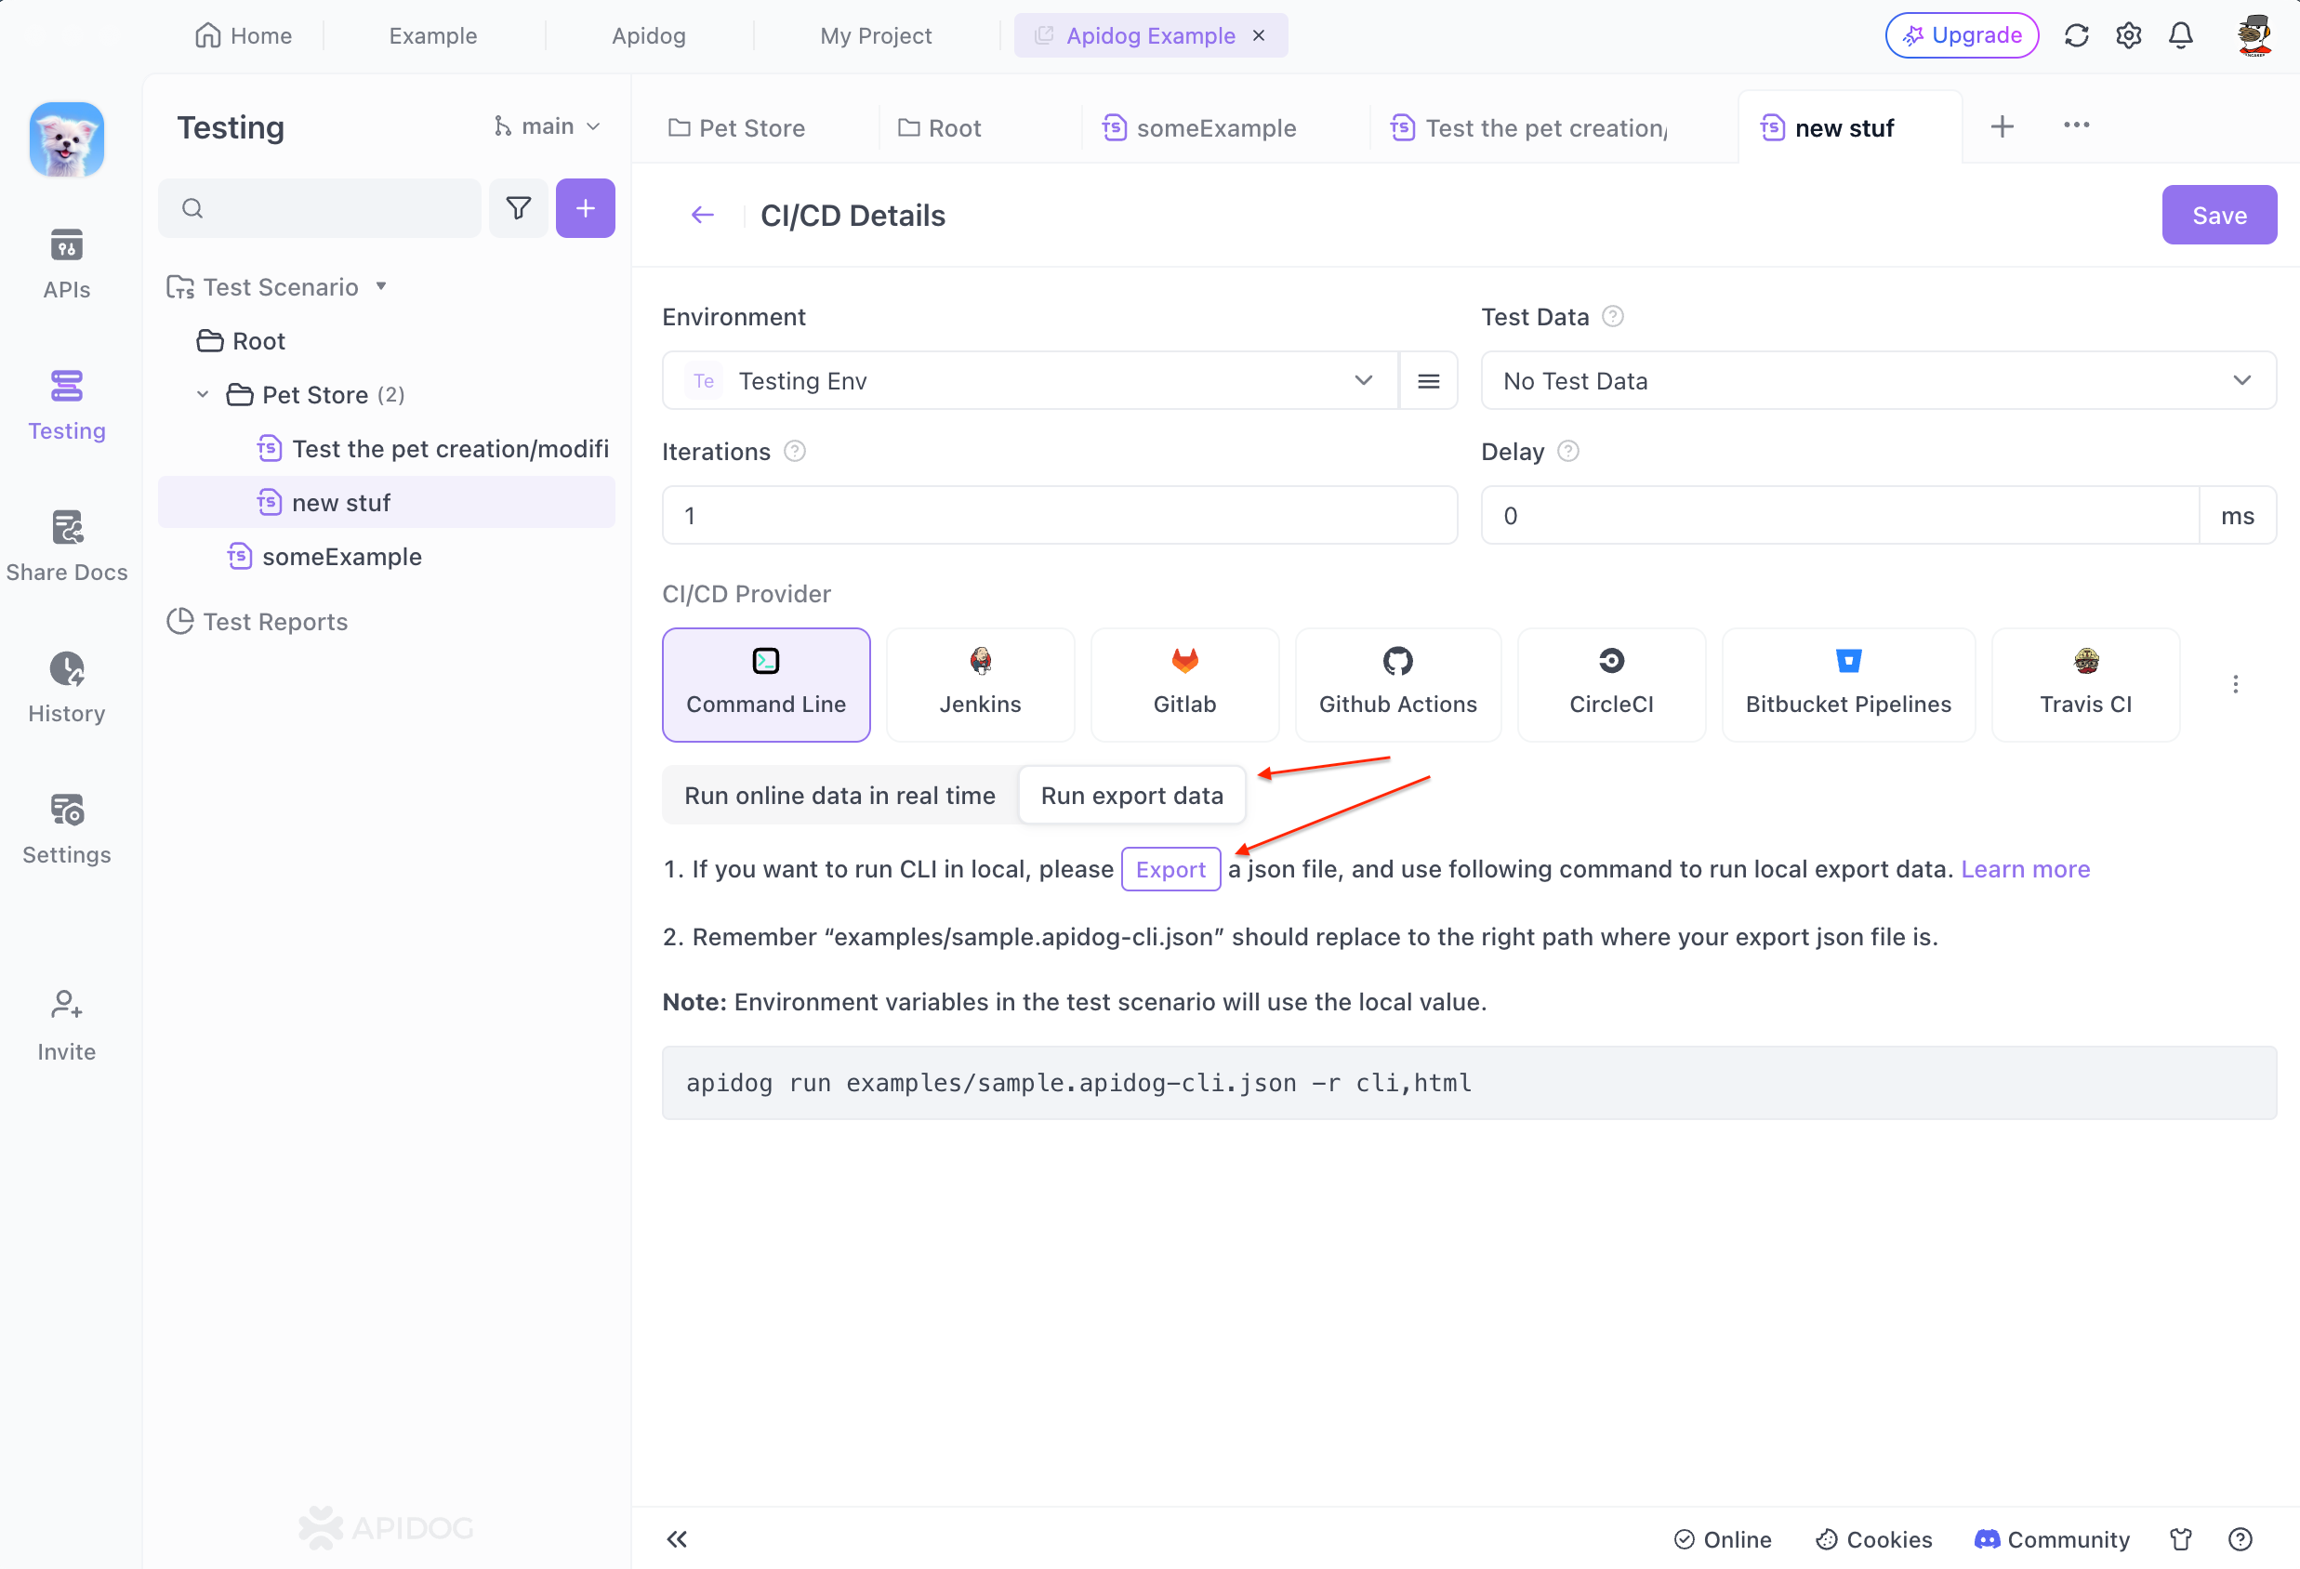2300x1569 pixels.
Task: Click the shirt theme icon
Action: [x=2180, y=1538]
